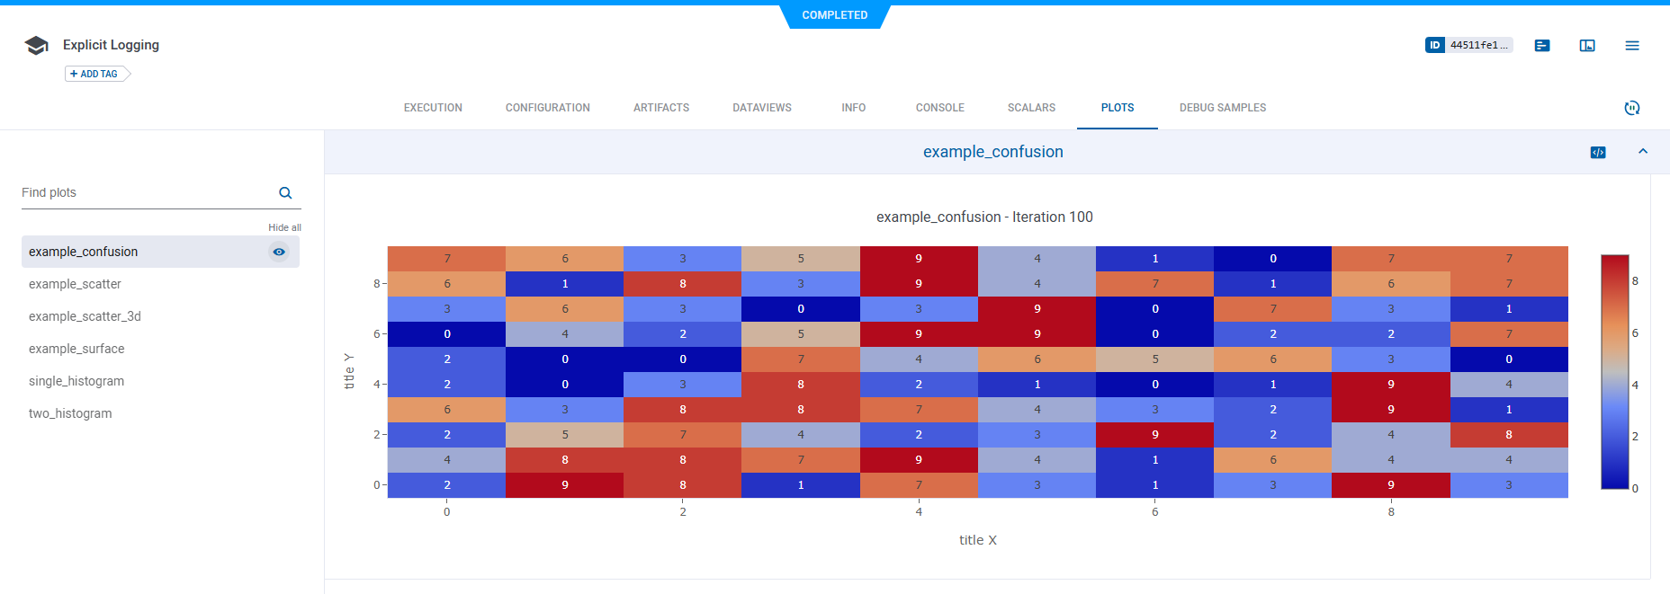The width and height of the screenshot is (1670, 594).
Task: Click the Find plots search field
Action: (x=144, y=193)
